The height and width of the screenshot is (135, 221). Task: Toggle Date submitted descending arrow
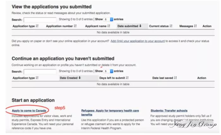pos(140,26)
